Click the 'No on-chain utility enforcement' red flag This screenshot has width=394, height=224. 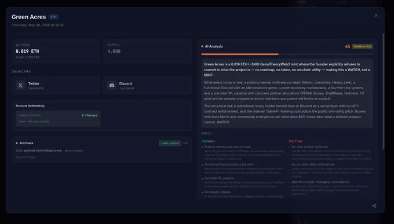click(x=313, y=164)
